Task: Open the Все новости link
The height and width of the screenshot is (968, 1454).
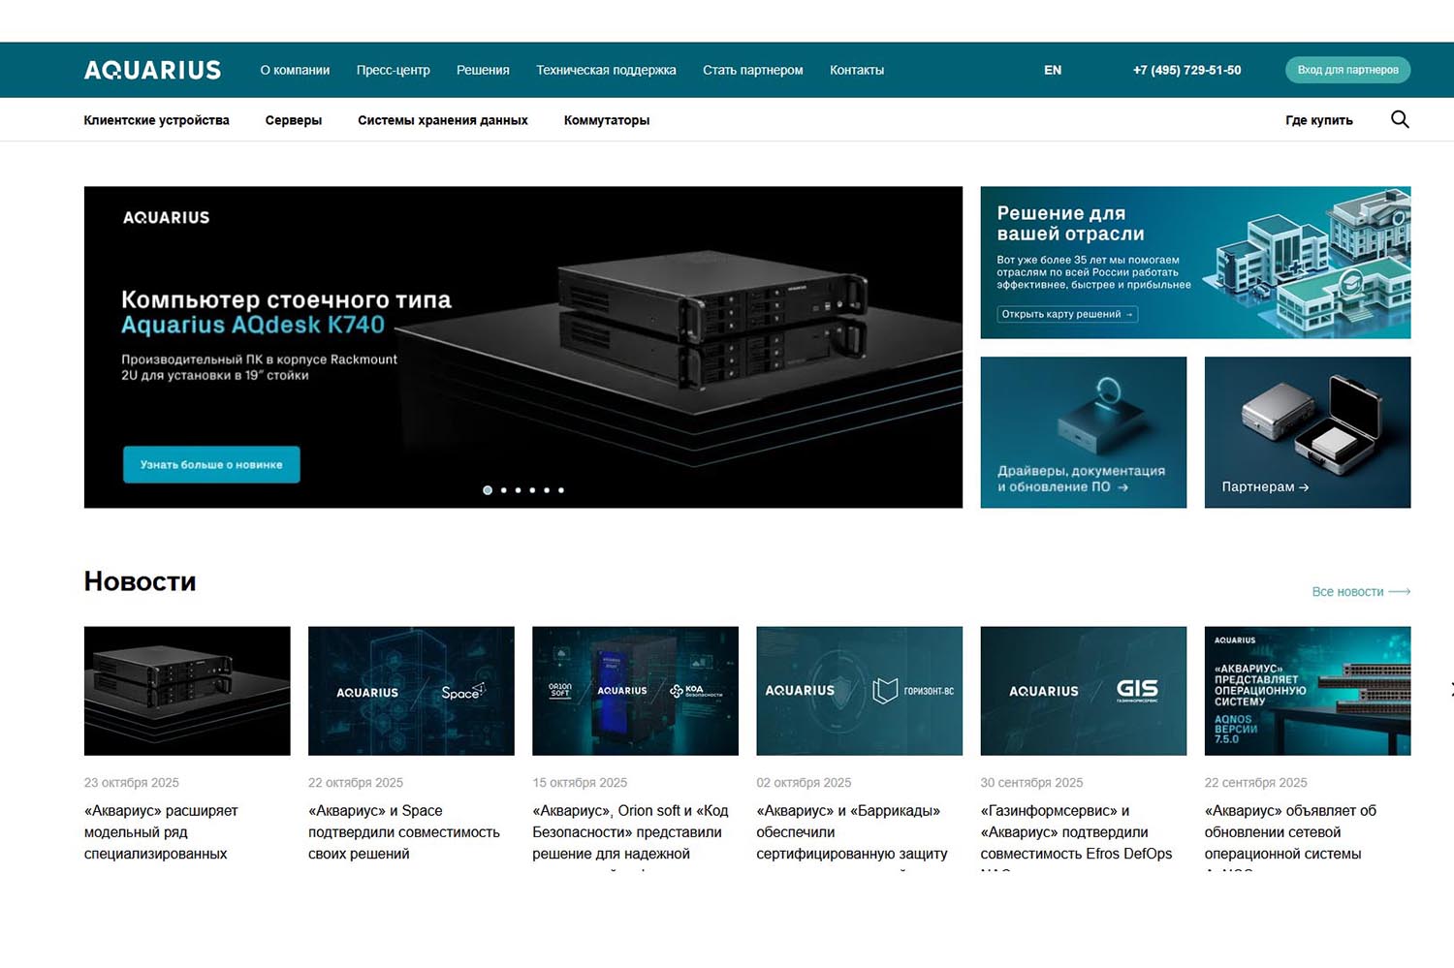Action: click(x=1359, y=591)
